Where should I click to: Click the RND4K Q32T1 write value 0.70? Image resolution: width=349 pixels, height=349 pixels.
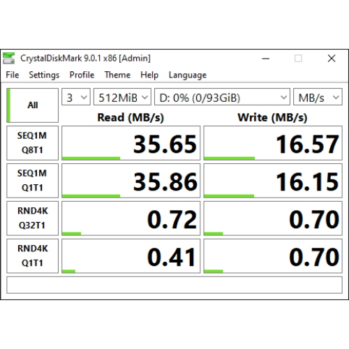point(273,218)
